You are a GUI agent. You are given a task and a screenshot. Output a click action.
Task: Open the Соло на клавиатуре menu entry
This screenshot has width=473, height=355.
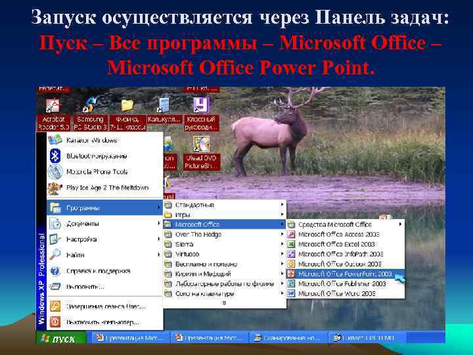coord(225,293)
